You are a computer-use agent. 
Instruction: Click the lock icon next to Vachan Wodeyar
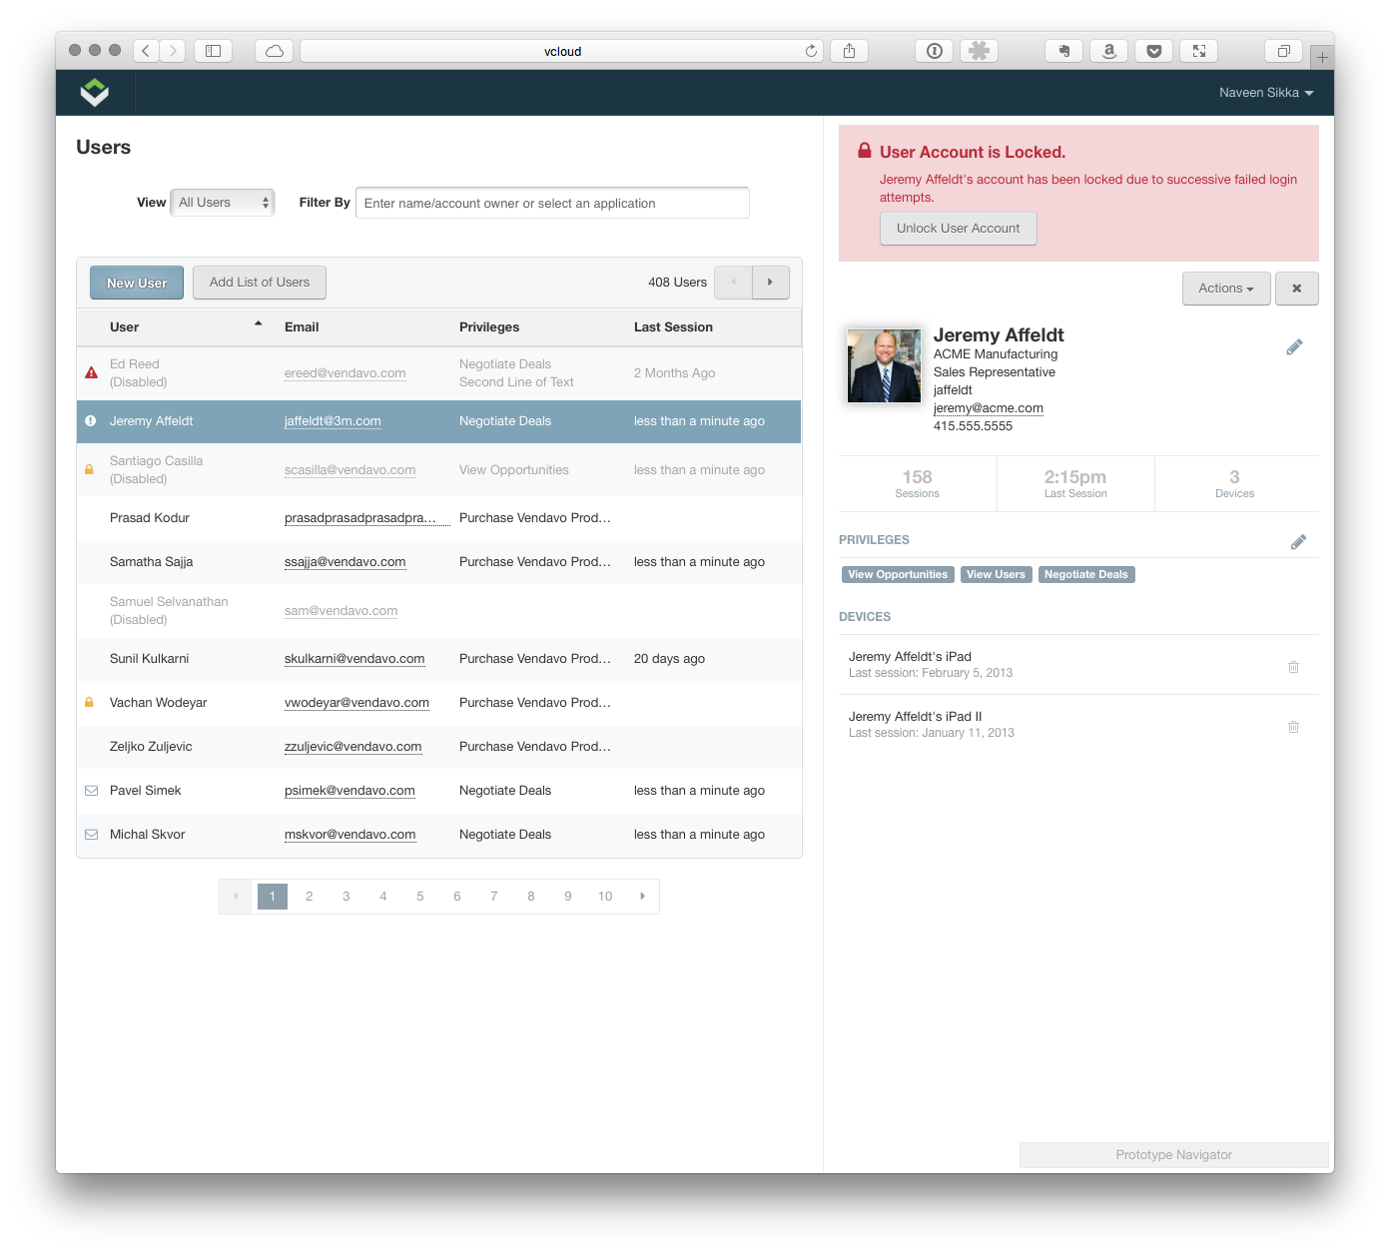tap(89, 703)
